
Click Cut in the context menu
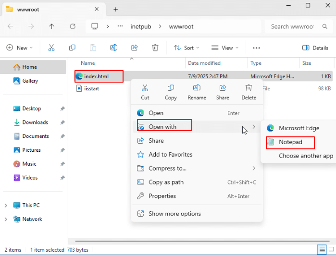(x=145, y=92)
